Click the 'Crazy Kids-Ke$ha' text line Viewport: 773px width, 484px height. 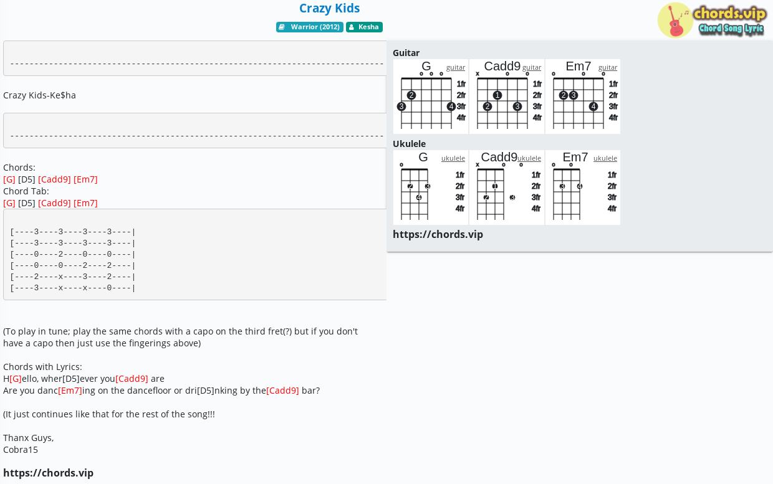[39, 95]
